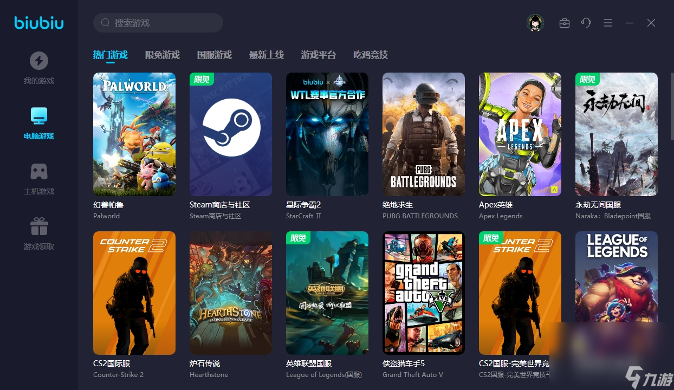Open the CS2国际服 Counter-Strike 2 cover
The height and width of the screenshot is (390, 674).
point(134,293)
